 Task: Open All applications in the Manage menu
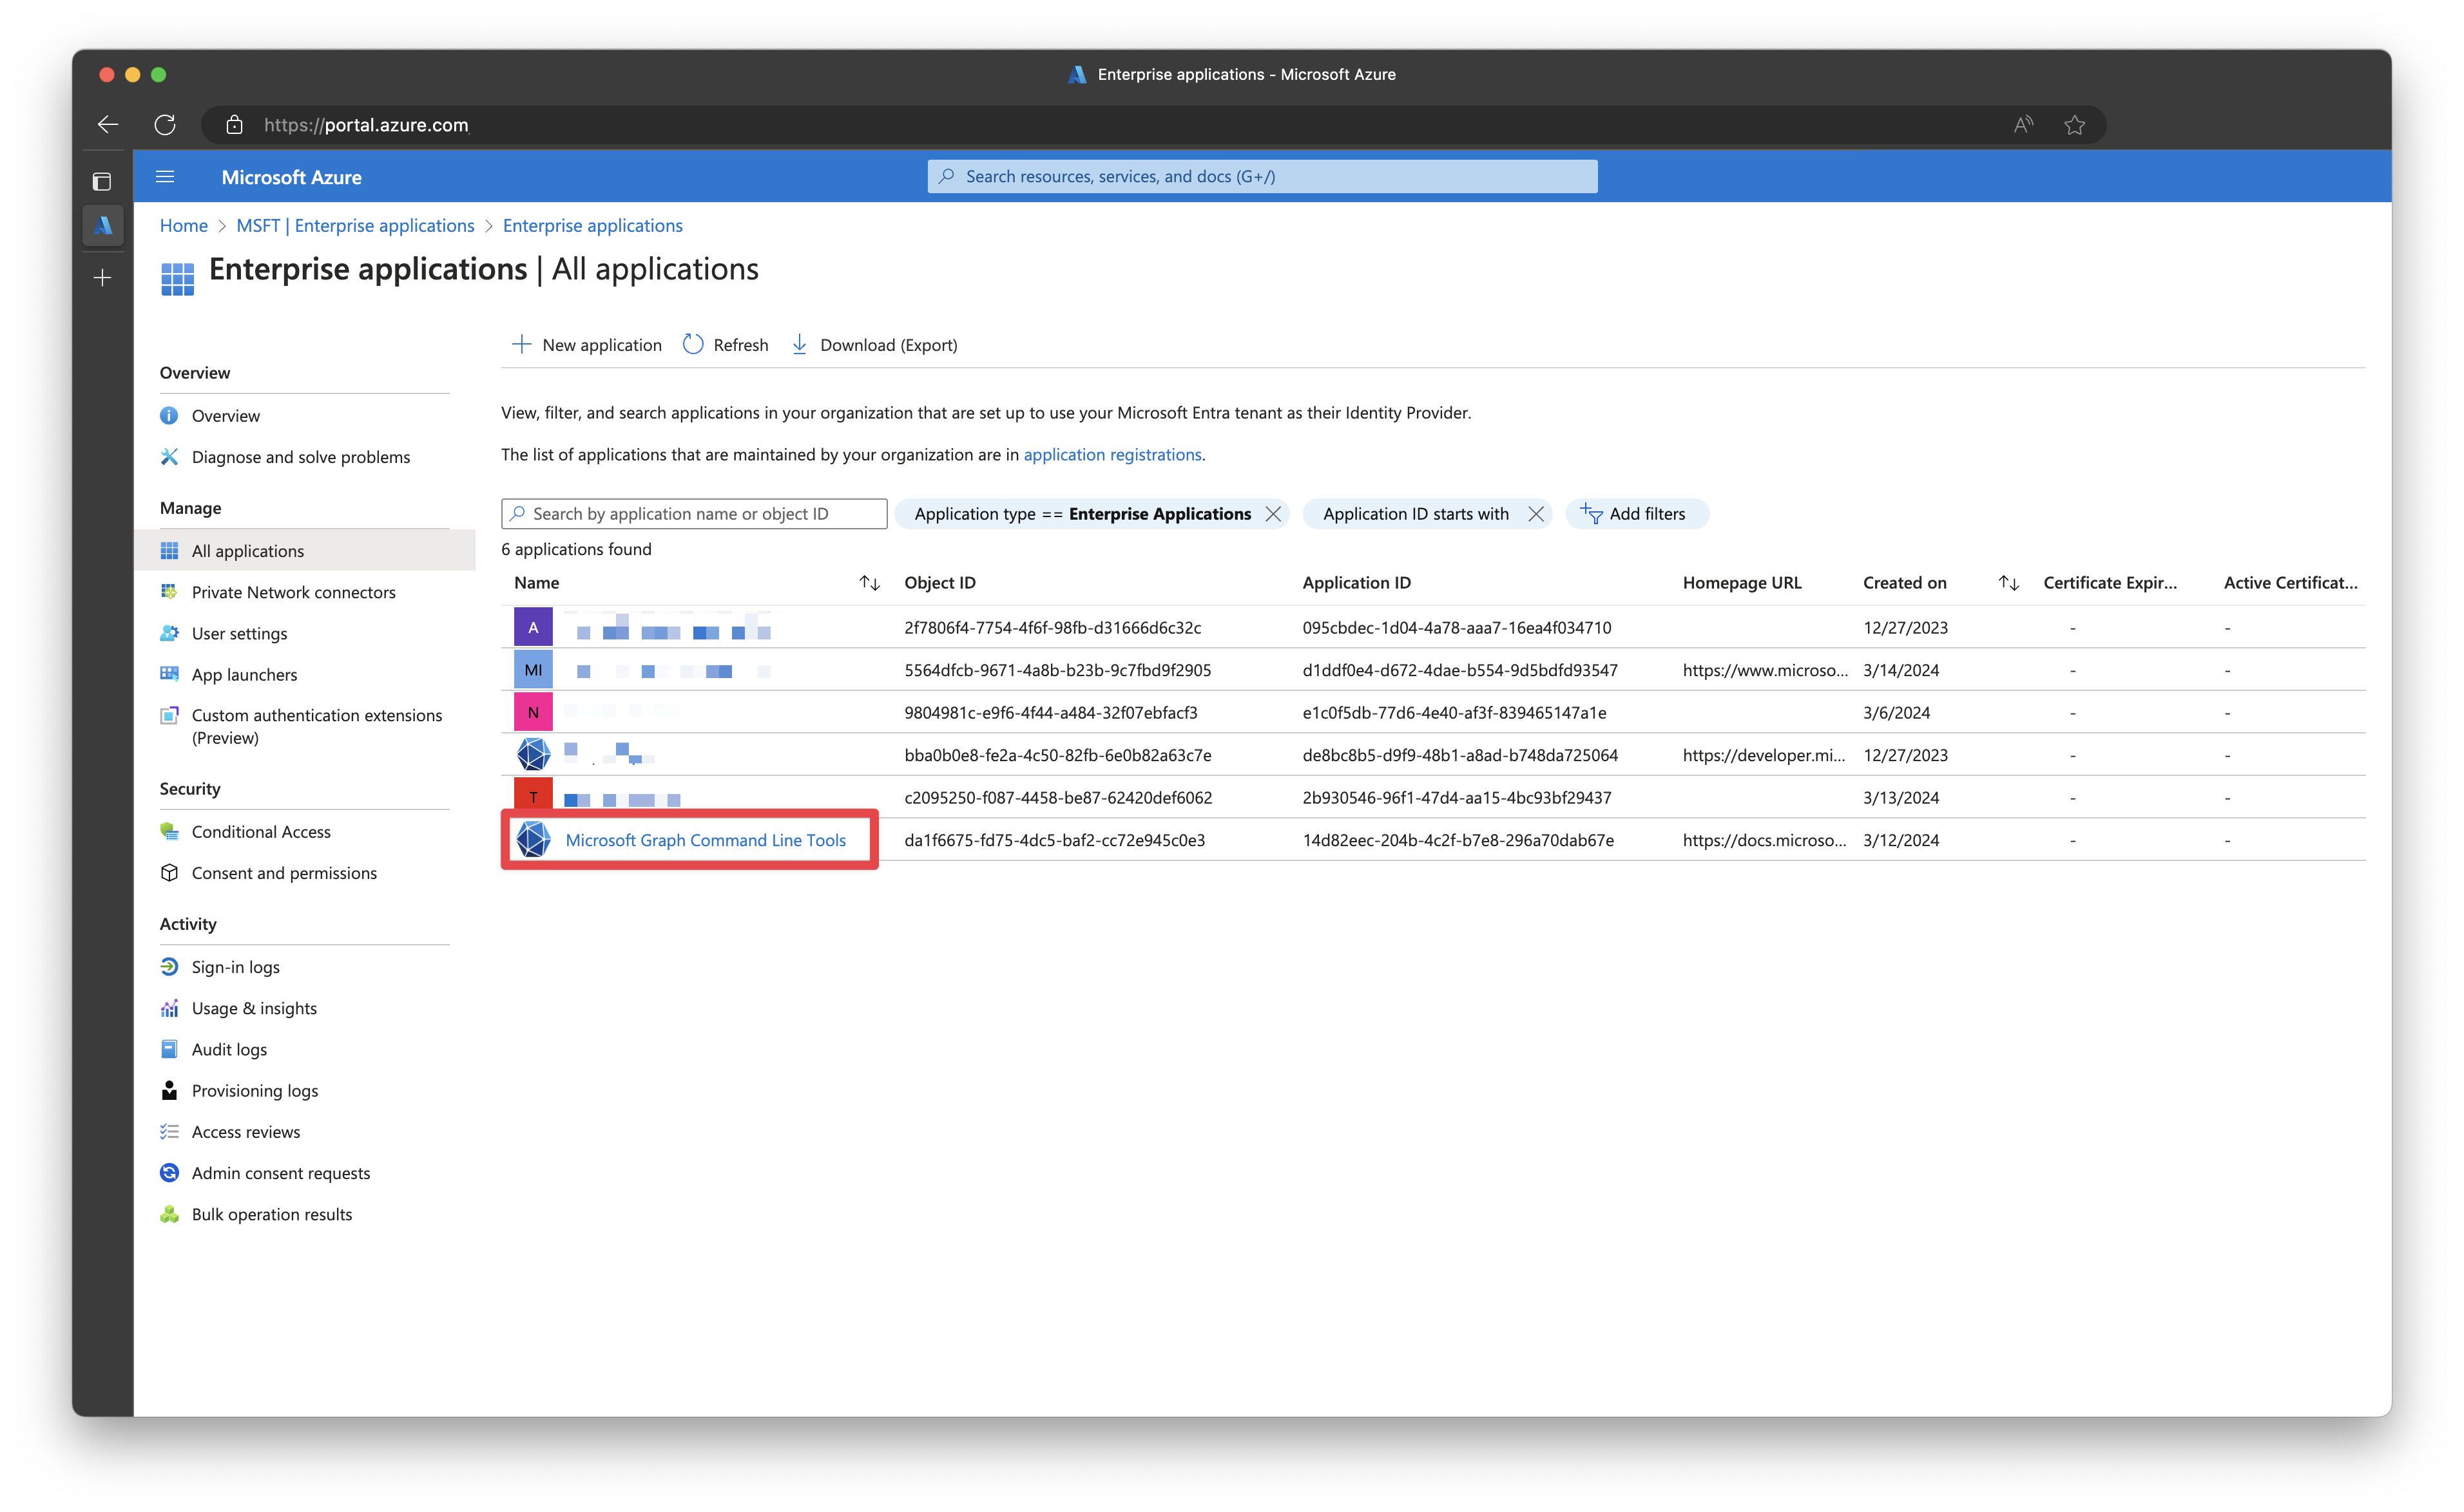tap(304, 551)
